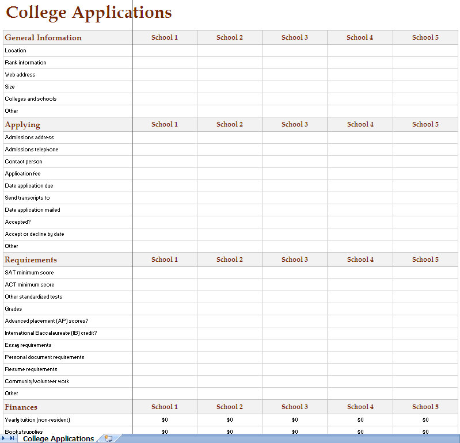Image resolution: width=460 pixels, height=443 pixels.
Task: Select the College Applications title
Action: [89, 13]
